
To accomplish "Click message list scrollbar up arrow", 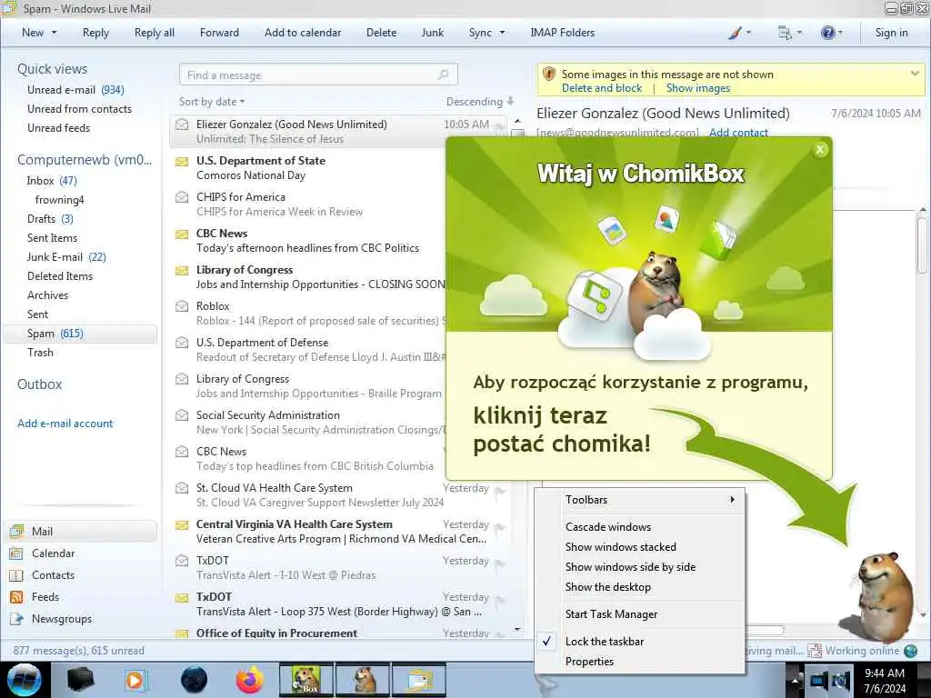I will pos(517,121).
